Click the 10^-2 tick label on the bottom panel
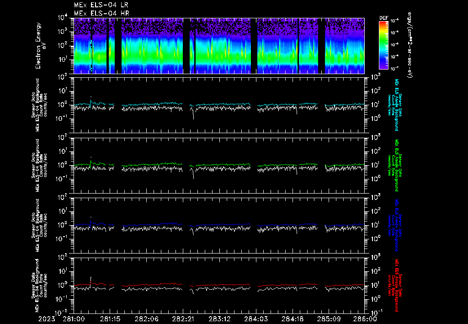Viewport: 468px width, 324px height. click(61, 313)
